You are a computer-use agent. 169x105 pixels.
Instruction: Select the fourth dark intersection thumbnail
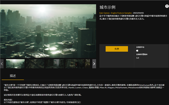74,64
